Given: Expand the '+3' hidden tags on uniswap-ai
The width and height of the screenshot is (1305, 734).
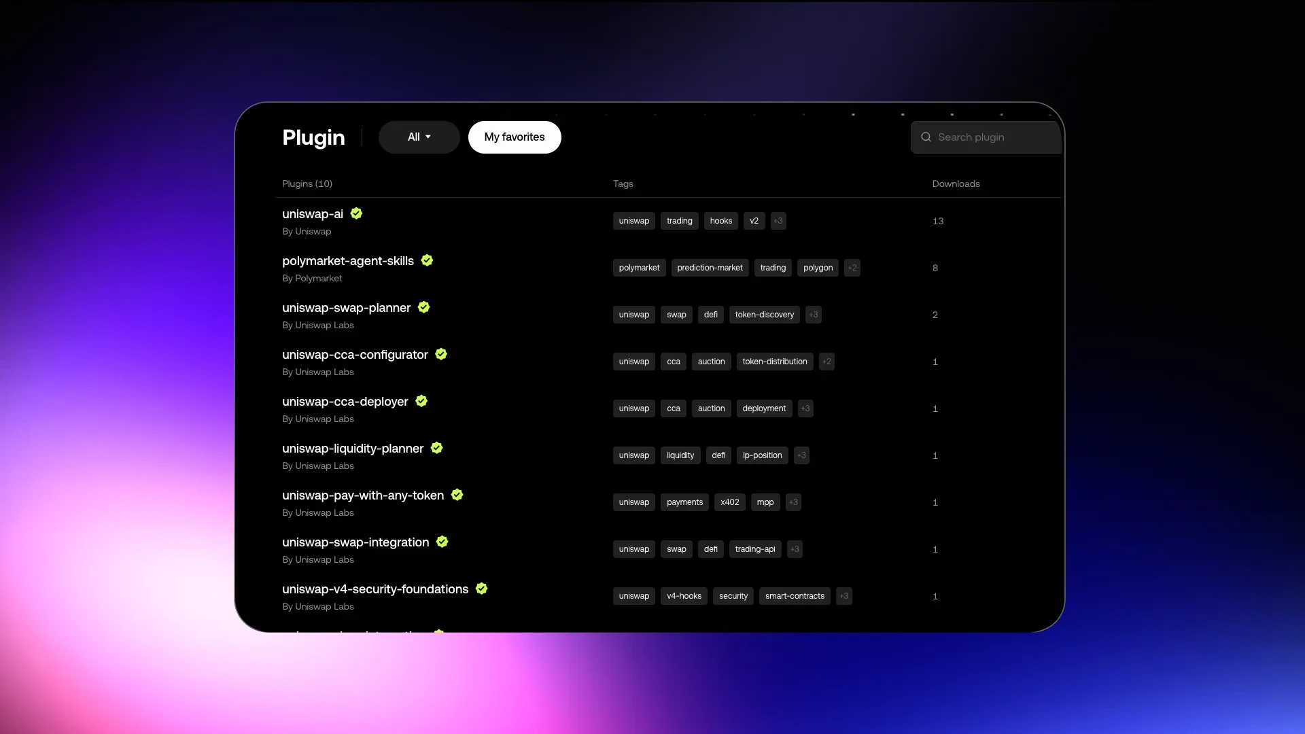Looking at the screenshot, I should 778,220.
